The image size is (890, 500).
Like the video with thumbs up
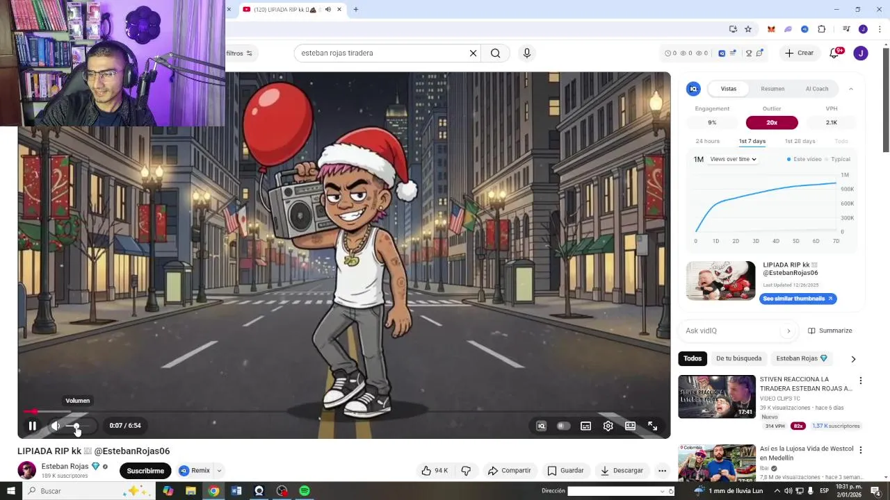point(434,471)
